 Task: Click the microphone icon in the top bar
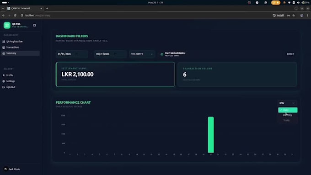click(x=284, y=3)
